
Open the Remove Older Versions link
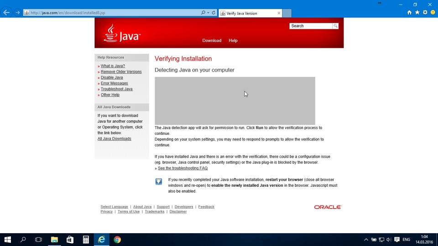(121, 72)
